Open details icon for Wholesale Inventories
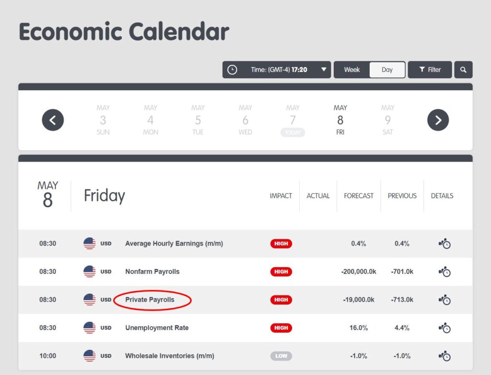491x375 pixels. click(444, 356)
